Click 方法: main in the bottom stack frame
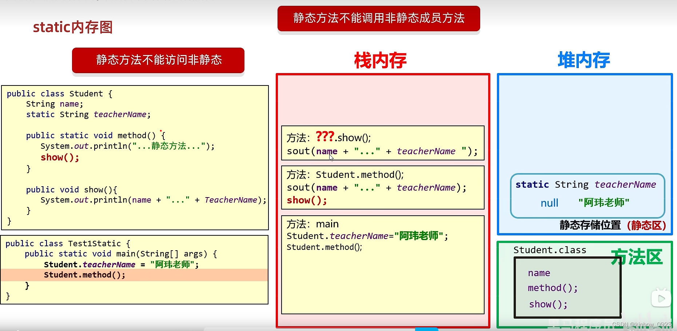This screenshot has width=677, height=331. (x=313, y=224)
